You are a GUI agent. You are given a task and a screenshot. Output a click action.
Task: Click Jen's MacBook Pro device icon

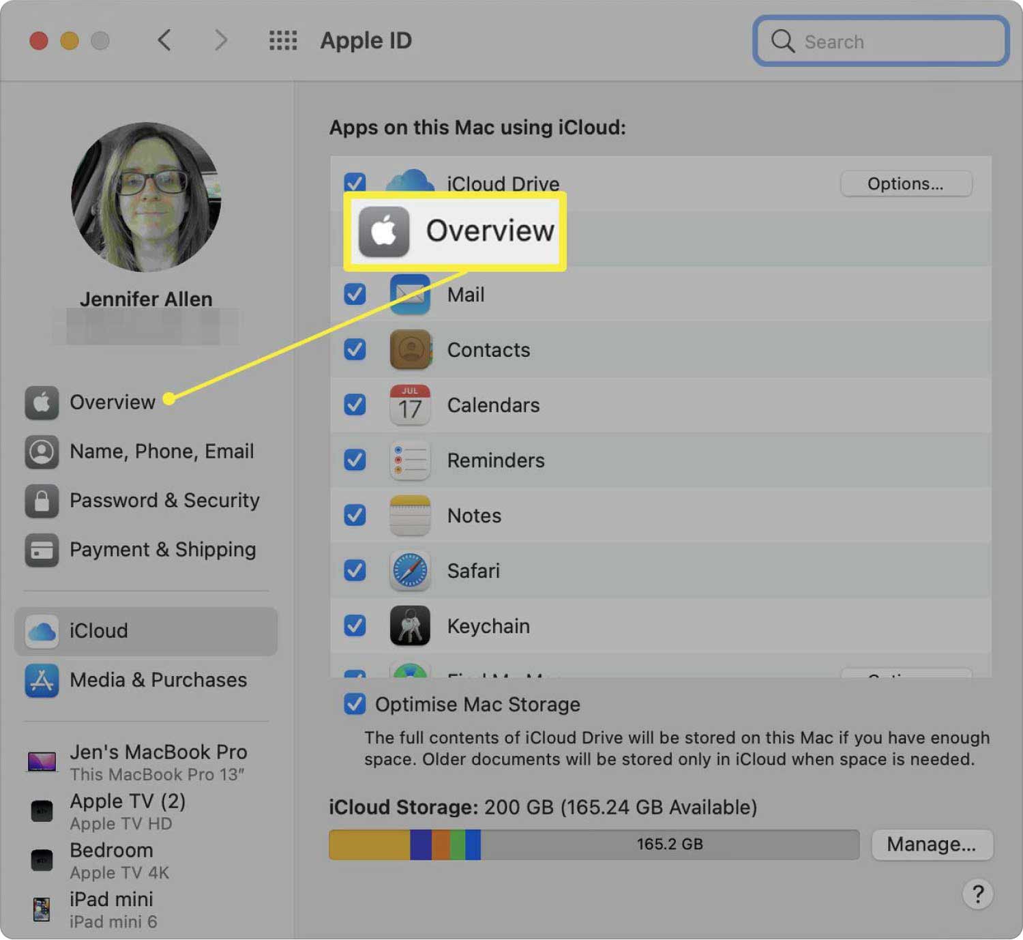41,762
